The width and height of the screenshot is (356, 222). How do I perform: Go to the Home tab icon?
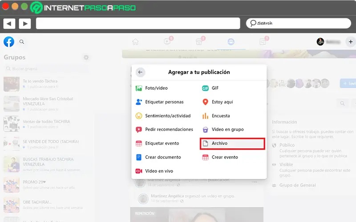click(135, 42)
